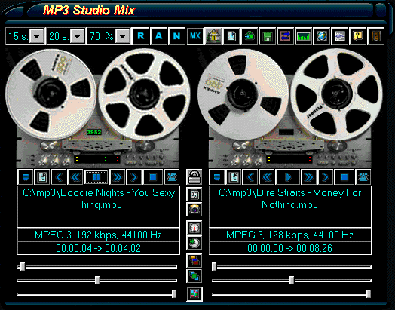Click the house home icon

click(213, 36)
